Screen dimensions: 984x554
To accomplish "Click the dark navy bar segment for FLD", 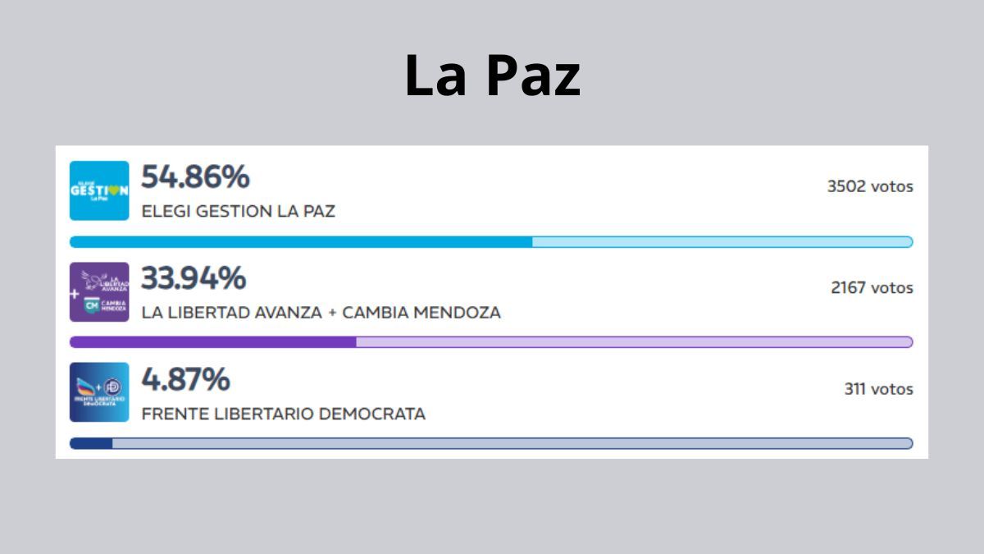I will coord(90,442).
